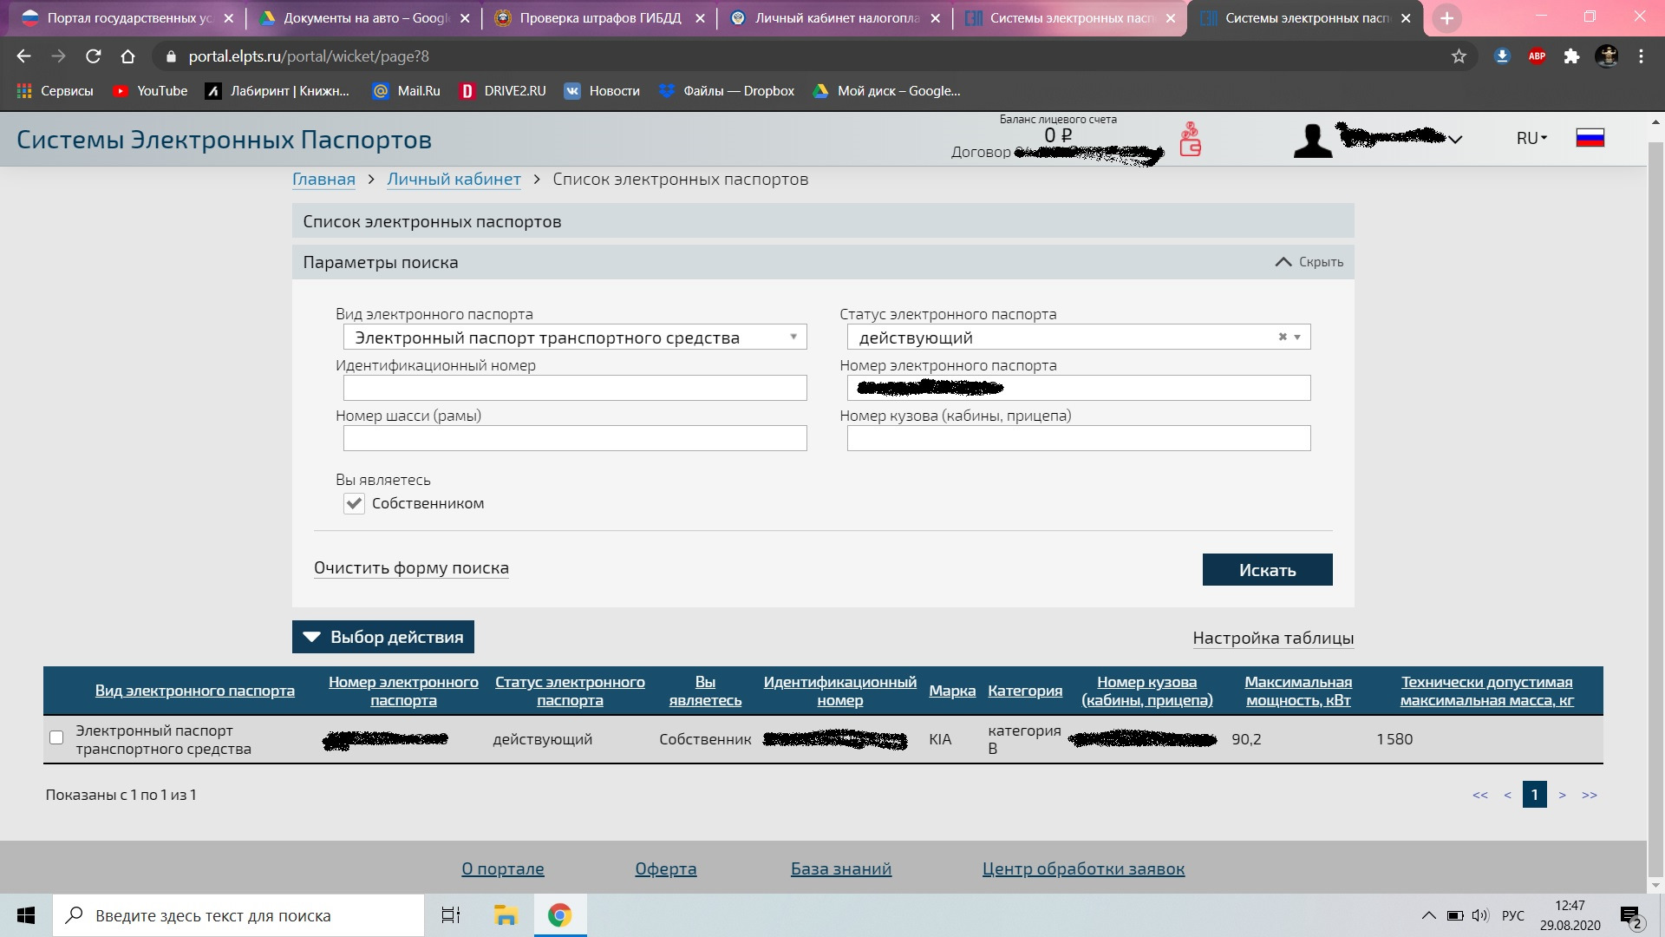The height and width of the screenshot is (937, 1665).
Task: Click the Номер кузова input field
Action: 1079,438
